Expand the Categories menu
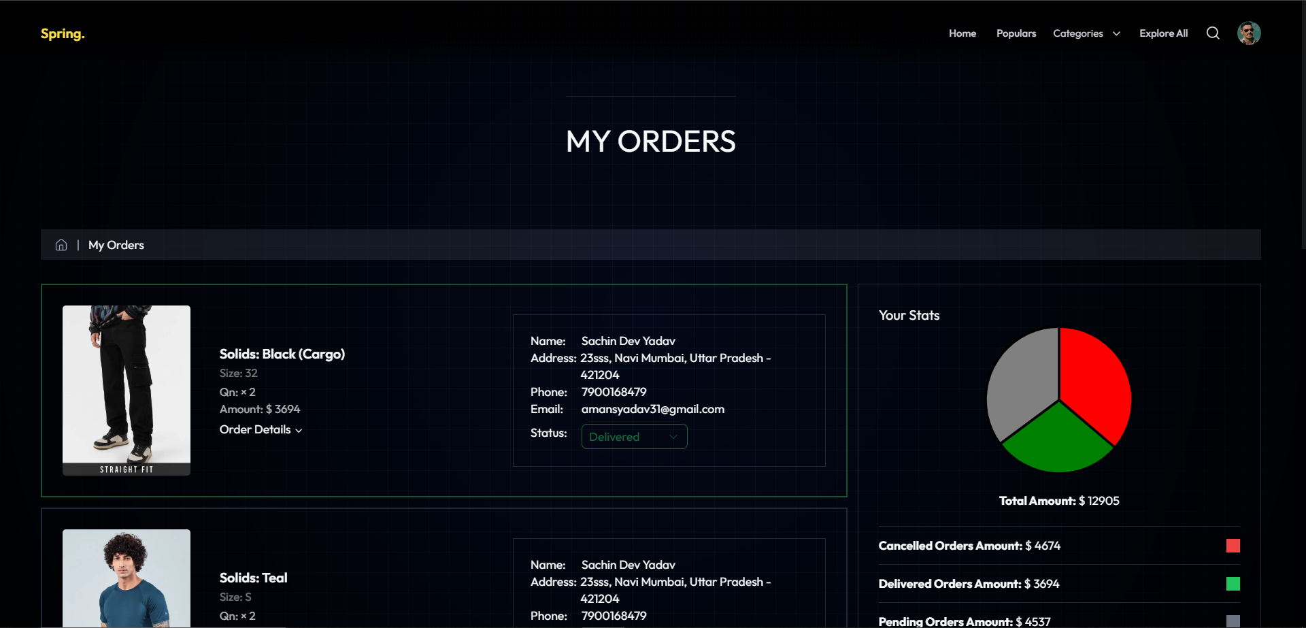The height and width of the screenshot is (628, 1306). (x=1086, y=33)
